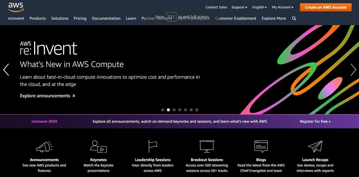Viewport: 359px width, 177px height.
Task: Open the Learn menu
Action: pos(131,19)
